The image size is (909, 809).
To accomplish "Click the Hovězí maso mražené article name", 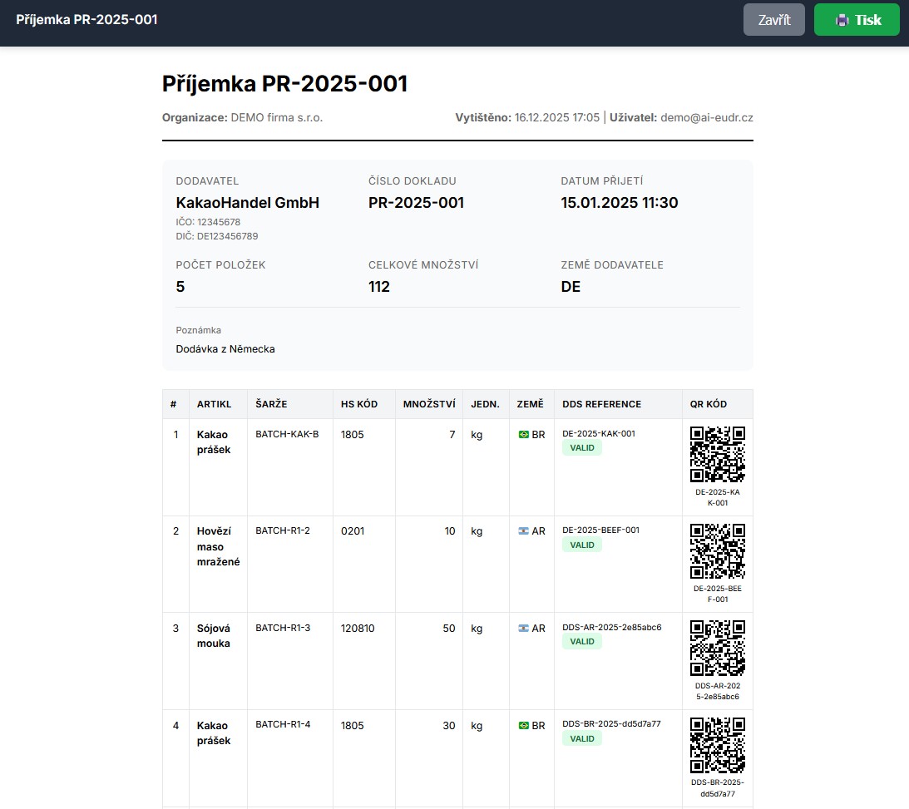I will [x=218, y=546].
